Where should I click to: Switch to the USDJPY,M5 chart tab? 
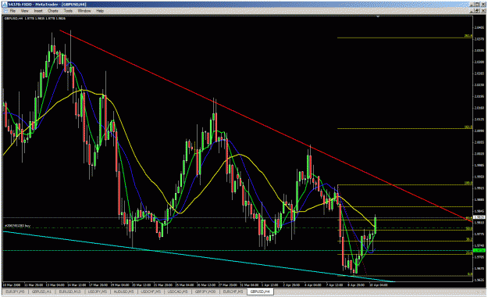tap(98, 292)
